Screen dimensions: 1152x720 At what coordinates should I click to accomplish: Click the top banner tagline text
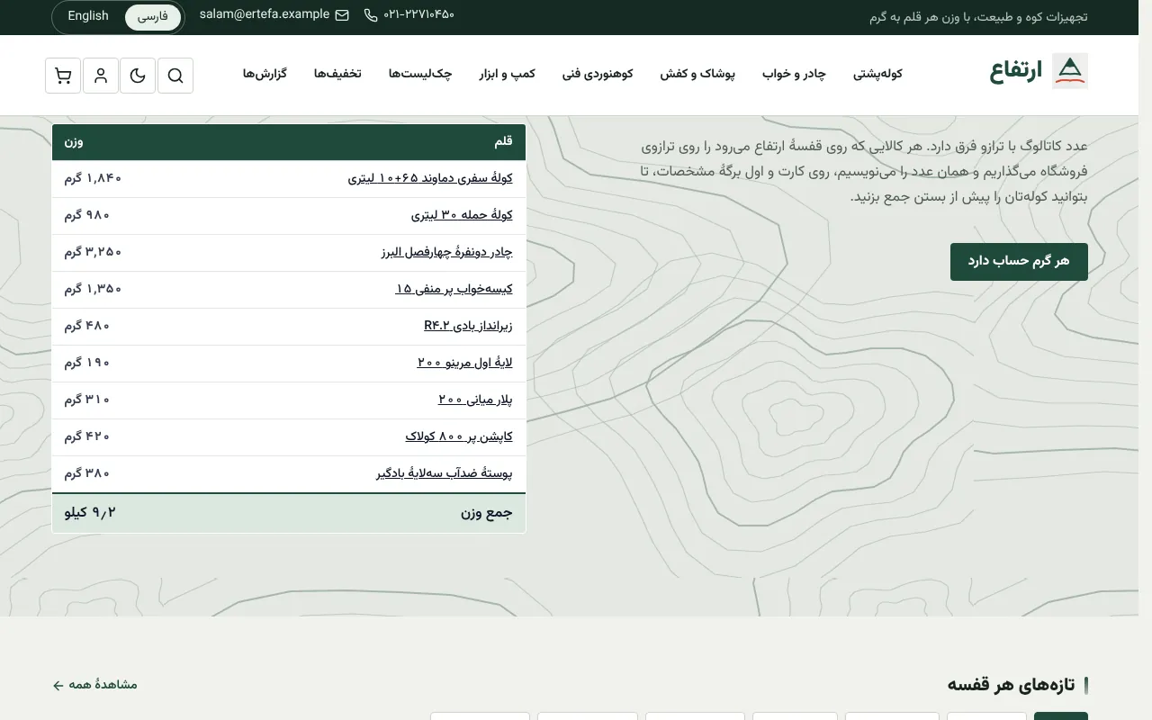978,17
